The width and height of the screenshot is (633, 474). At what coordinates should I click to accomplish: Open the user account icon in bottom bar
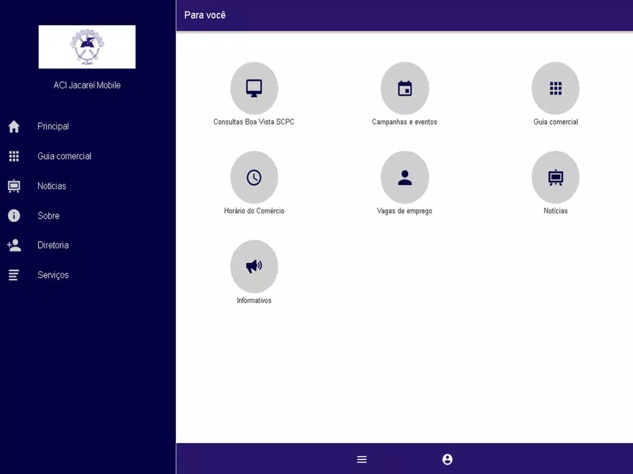(x=448, y=459)
